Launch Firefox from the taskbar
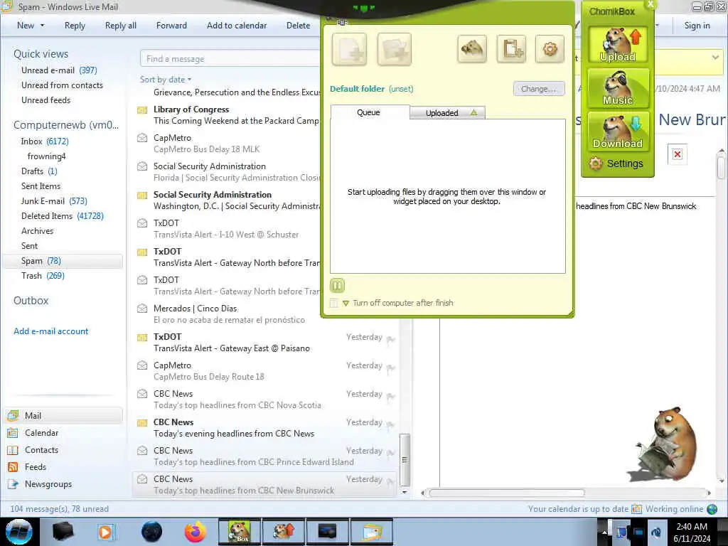The width and height of the screenshot is (728, 546). click(195, 532)
